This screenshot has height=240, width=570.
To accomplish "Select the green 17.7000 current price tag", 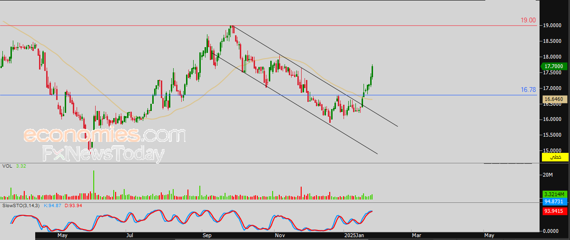I will pyautogui.click(x=555, y=66).
